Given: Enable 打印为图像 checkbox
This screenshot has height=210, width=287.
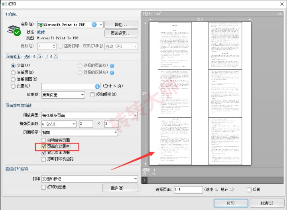Looking at the screenshot, I should (x=43, y=187).
